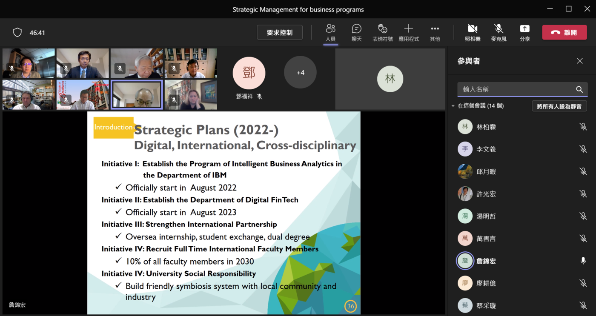Screen dimensions: 596x316
Task: Click the 湯 avatar of 湯明哲
Action: (465, 216)
